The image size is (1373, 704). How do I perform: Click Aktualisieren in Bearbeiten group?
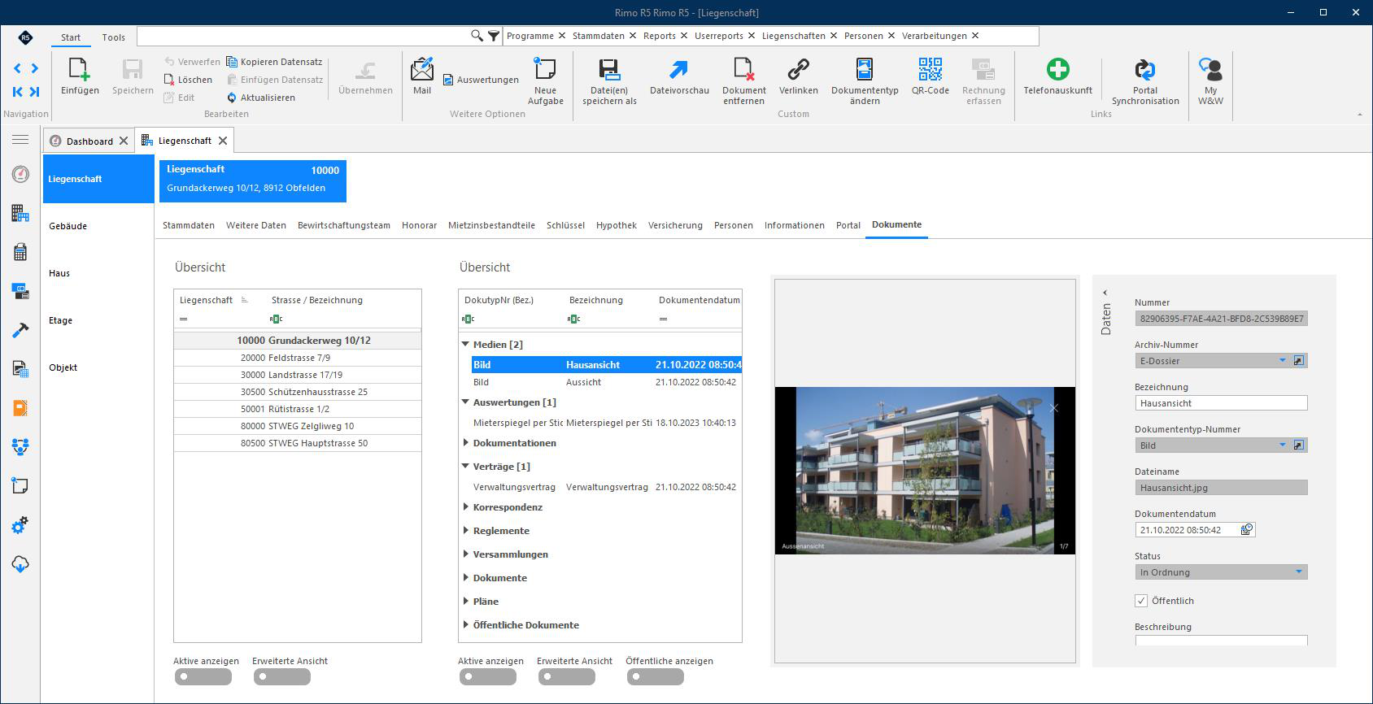point(261,98)
